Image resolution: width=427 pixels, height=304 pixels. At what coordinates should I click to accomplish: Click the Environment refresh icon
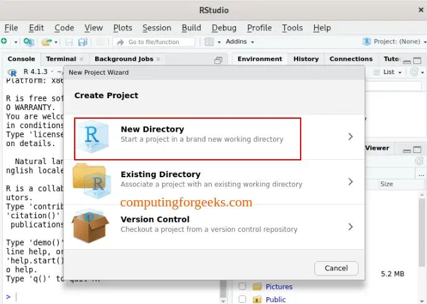point(414,72)
